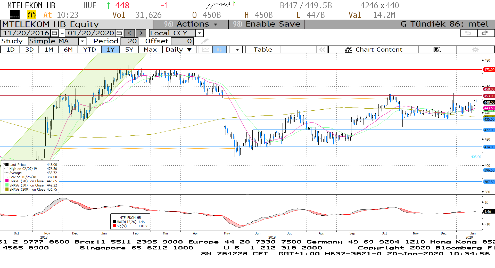
Task: Open Simple MA study dropdown
Action: (x=82, y=41)
